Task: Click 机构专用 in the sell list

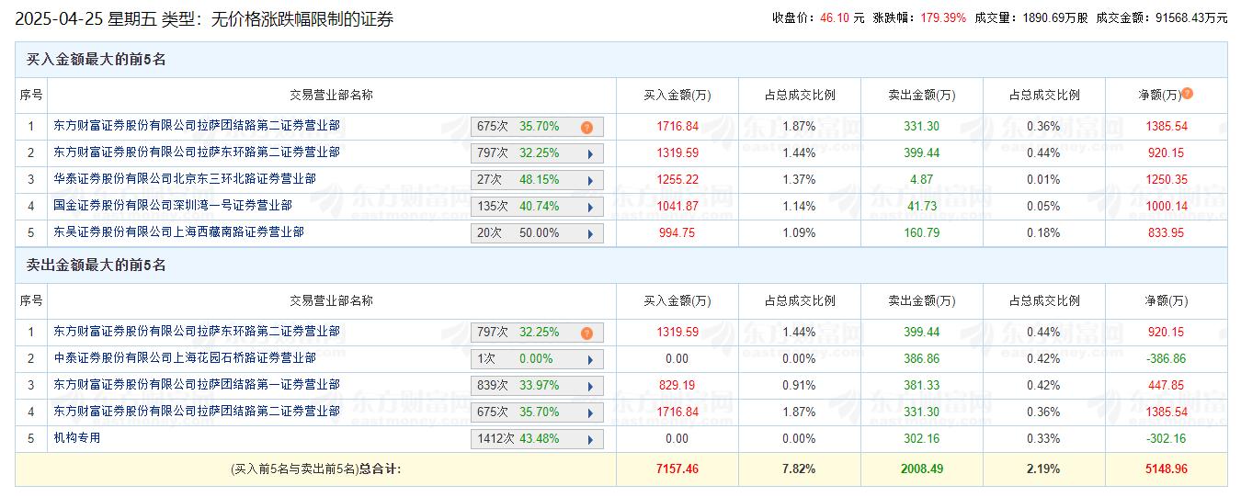Action: (77, 438)
